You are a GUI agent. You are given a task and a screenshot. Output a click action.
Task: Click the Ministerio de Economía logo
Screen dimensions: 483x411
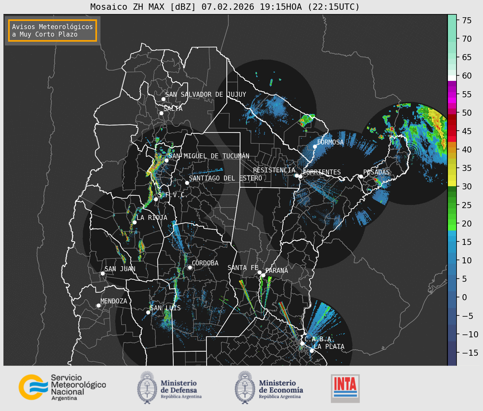click(269, 387)
